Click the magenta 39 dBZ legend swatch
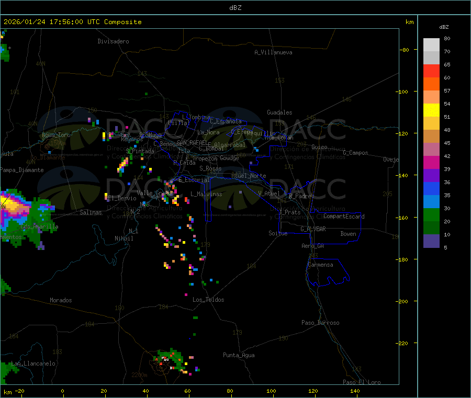This screenshot has height=398, width=471. point(431,162)
